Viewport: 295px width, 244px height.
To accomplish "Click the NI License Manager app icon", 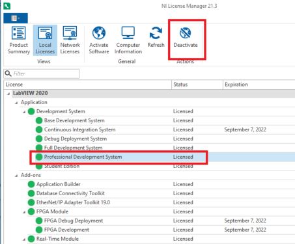I will (x=7, y=6).
